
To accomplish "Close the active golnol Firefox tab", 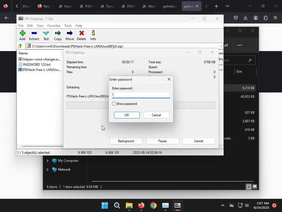I will click(x=197, y=6).
